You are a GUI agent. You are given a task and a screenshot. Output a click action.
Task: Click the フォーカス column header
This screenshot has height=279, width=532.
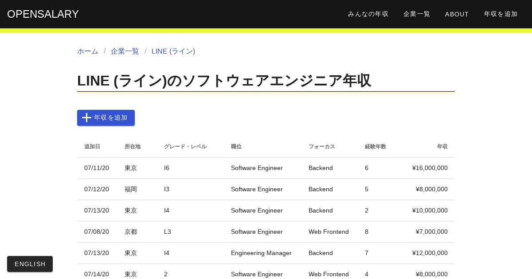pyautogui.click(x=322, y=147)
